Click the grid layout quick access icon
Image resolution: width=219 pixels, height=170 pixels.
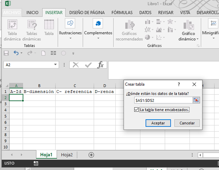click(x=53, y=53)
